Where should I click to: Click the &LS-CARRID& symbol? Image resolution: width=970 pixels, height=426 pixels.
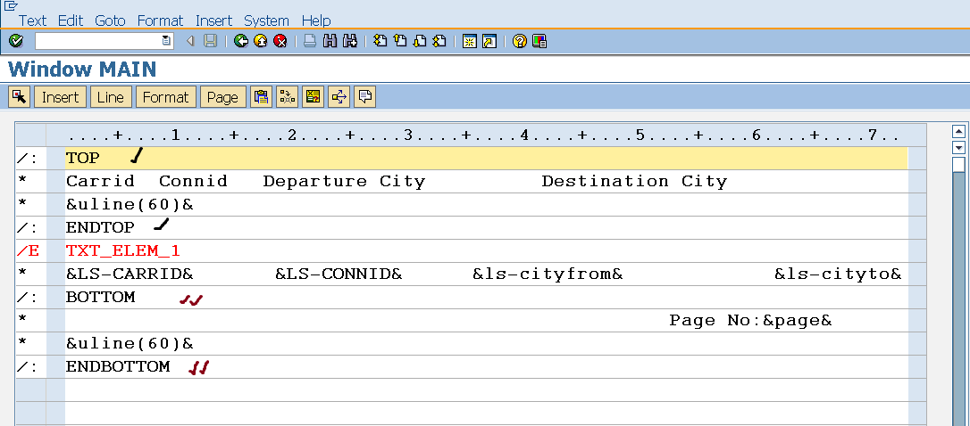(130, 274)
